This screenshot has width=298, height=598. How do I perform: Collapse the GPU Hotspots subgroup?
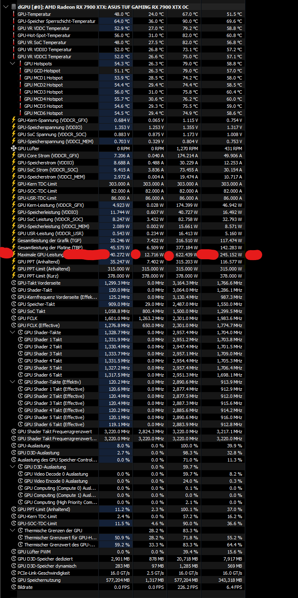[x=12, y=64]
